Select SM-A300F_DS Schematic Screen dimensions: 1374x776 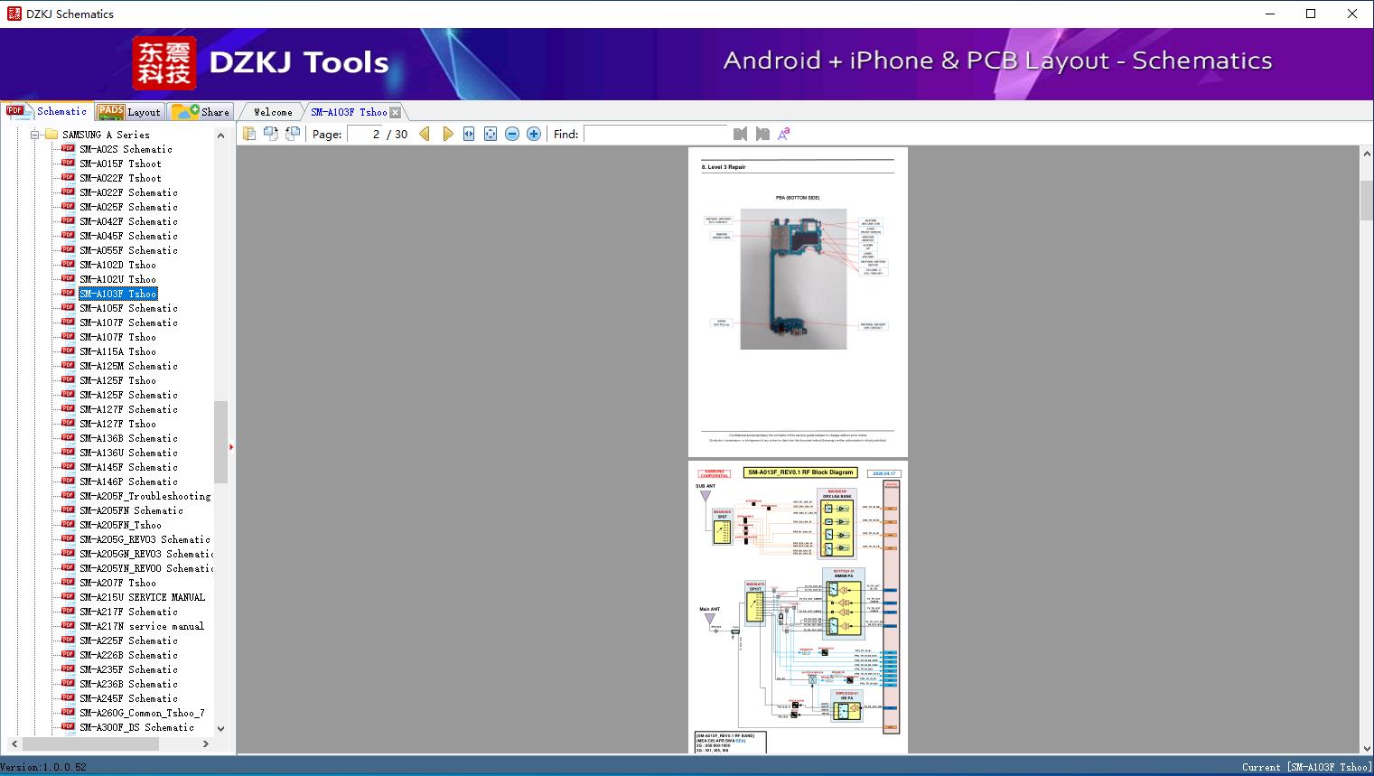[x=136, y=727]
